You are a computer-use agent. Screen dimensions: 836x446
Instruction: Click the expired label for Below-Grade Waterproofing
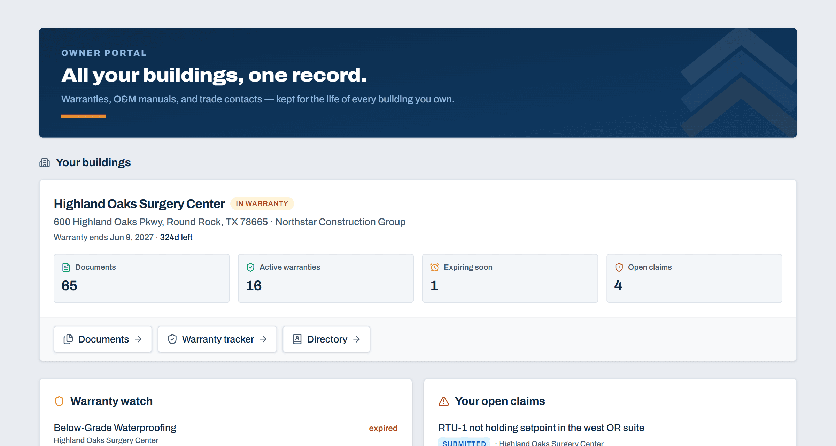point(383,428)
